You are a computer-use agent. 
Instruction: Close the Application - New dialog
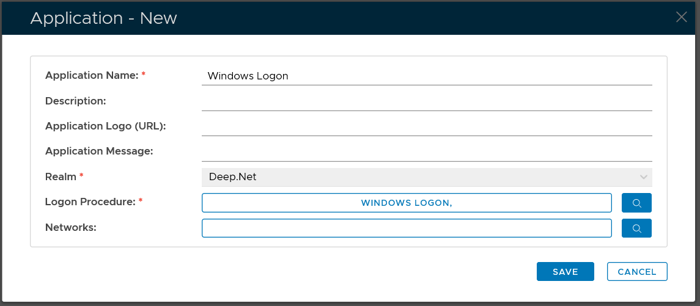click(x=681, y=17)
